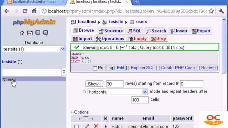Screen dimensions: 228x128
Task: Click the sidebar table filter text box
Action: 32,73
